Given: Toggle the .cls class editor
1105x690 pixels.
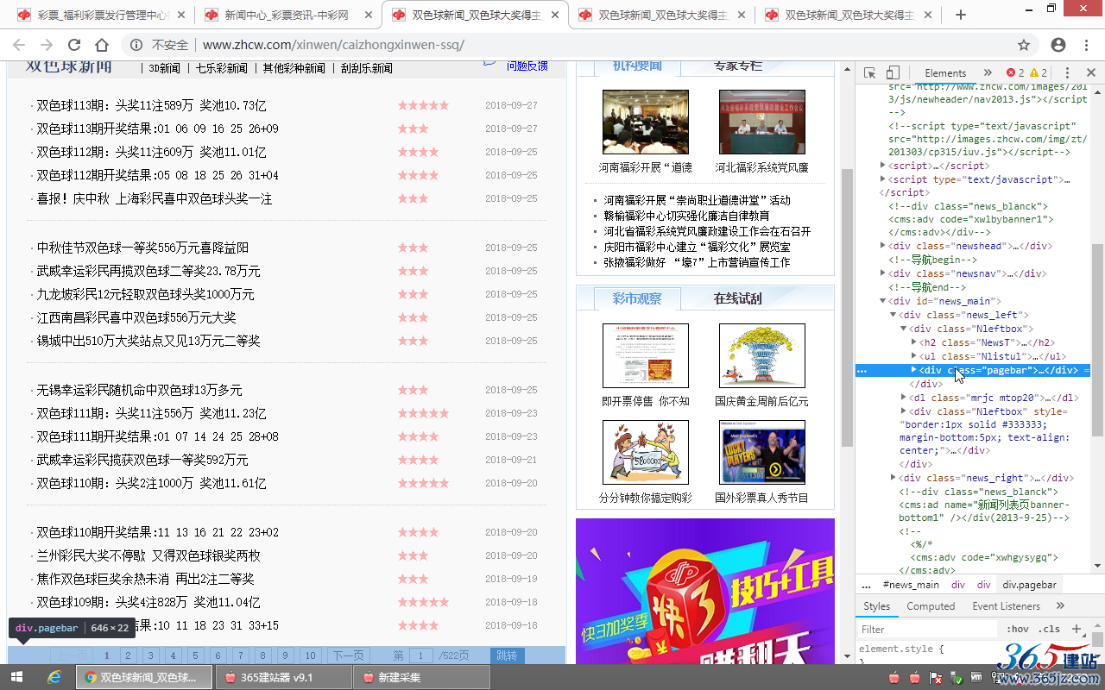Looking at the screenshot, I should (x=1049, y=629).
